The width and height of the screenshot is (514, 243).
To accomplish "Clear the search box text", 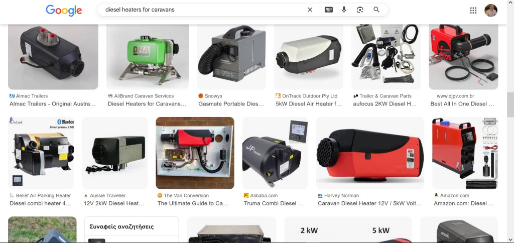I will [310, 10].
